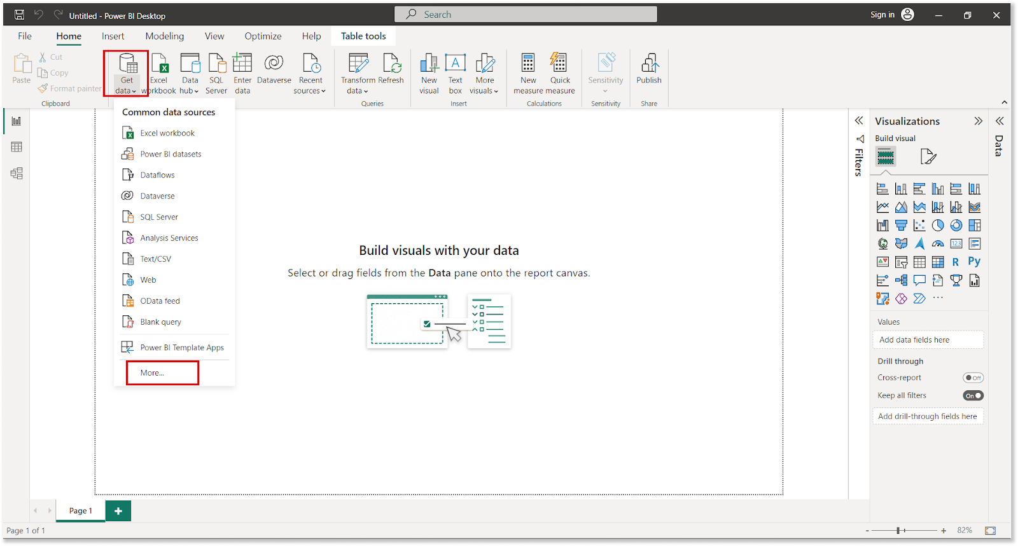Toggle Cross-report drill through off switch
Screen dimensions: 1018x546
click(973, 378)
